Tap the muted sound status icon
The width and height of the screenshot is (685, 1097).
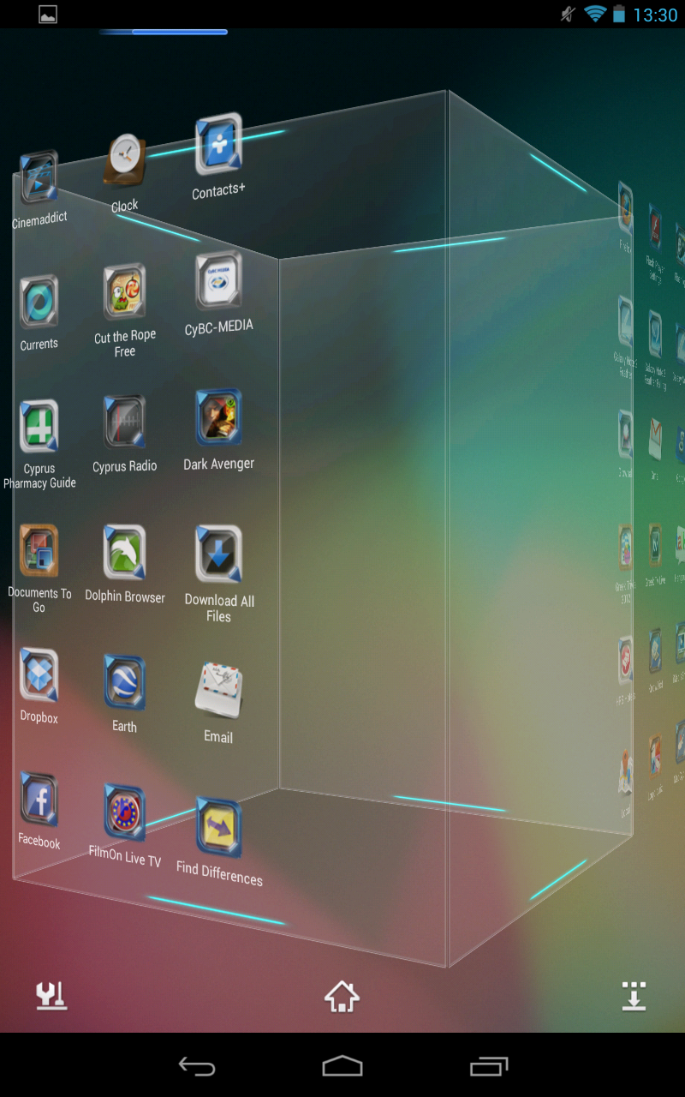click(568, 14)
